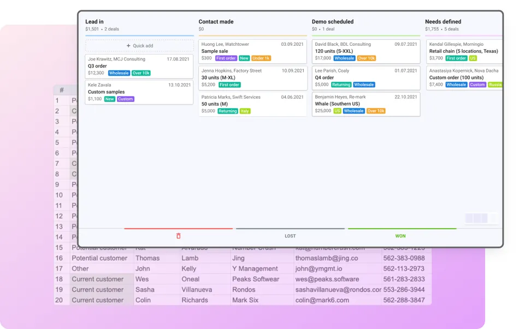Click Custom tag on Custom samples card
Screen dimensions: 519x329
(125, 99)
